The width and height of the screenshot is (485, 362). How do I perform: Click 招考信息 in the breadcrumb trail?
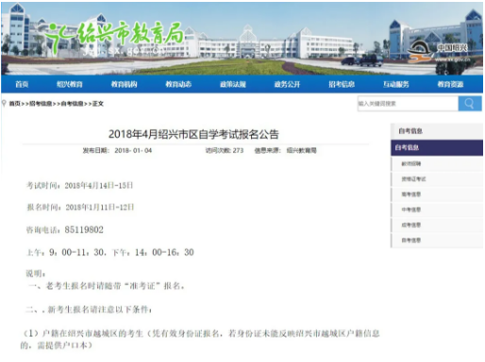41,104
